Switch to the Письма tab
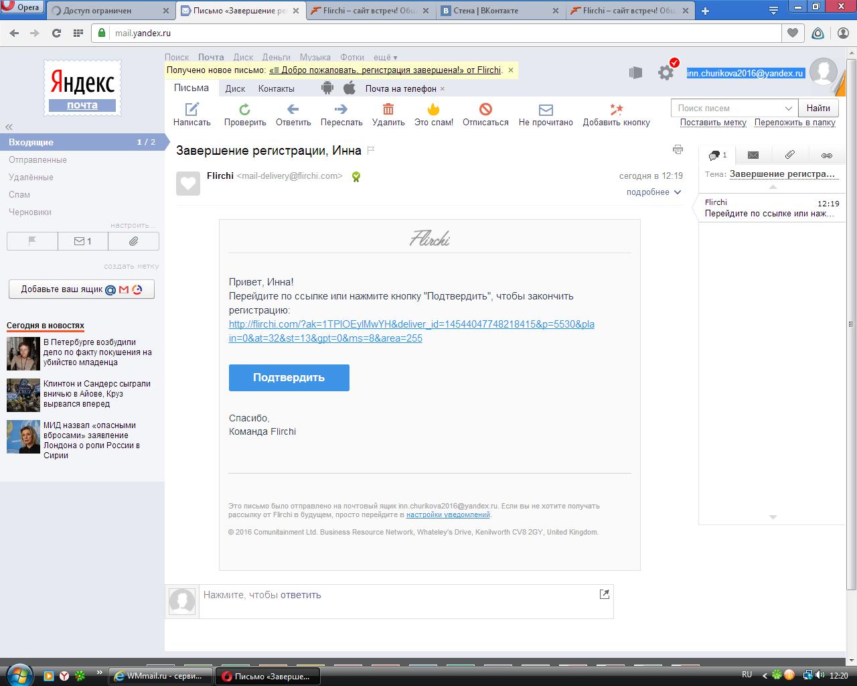Viewport: 857px width, 686px height. pyautogui.click(x=191, y=88)
